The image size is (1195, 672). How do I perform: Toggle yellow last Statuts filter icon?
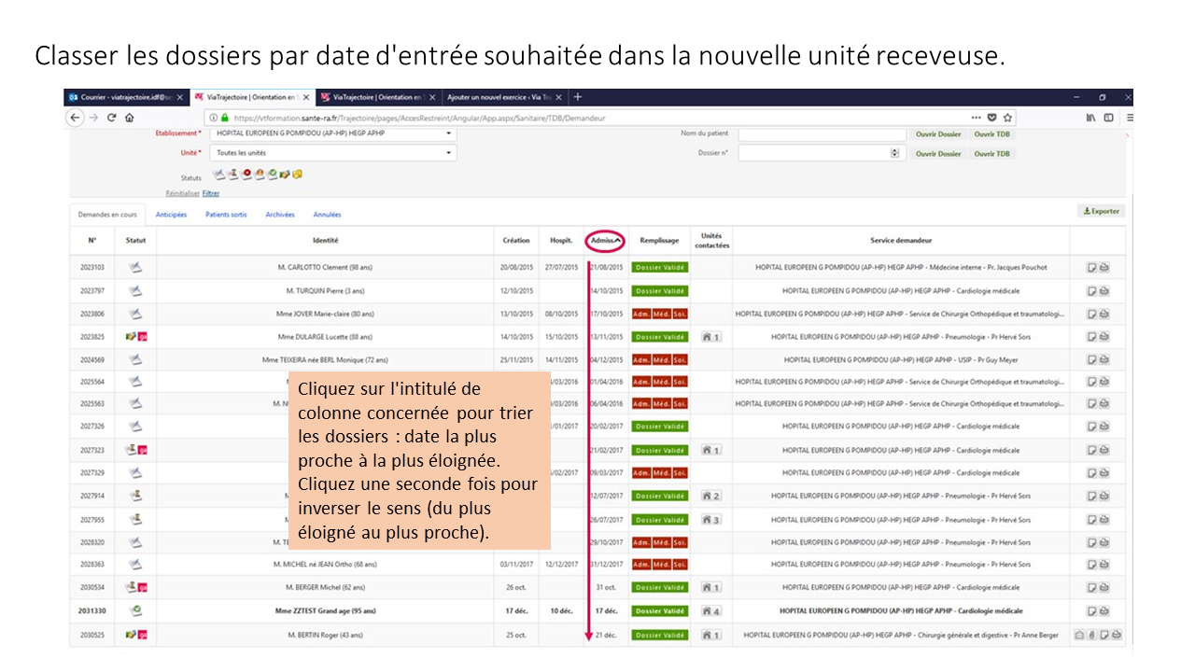point(297,175)
